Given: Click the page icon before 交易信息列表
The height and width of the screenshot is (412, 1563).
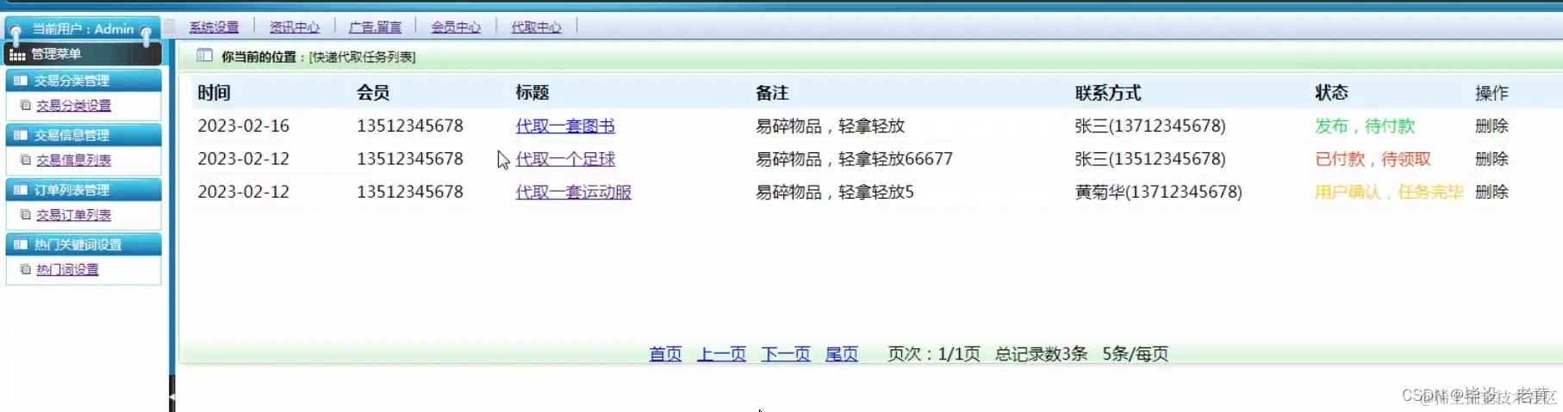Looking at the screenshot, I should [26, 160].
